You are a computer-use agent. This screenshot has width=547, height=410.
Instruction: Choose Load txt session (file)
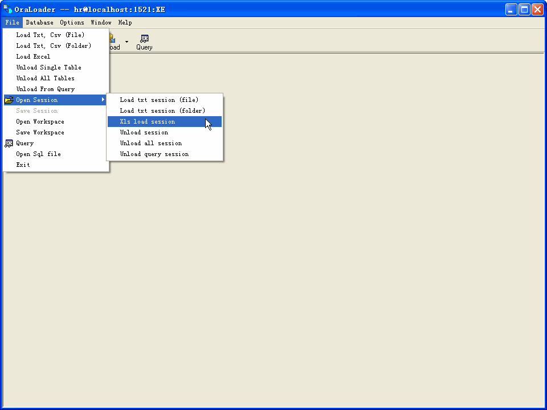(165, 100)
